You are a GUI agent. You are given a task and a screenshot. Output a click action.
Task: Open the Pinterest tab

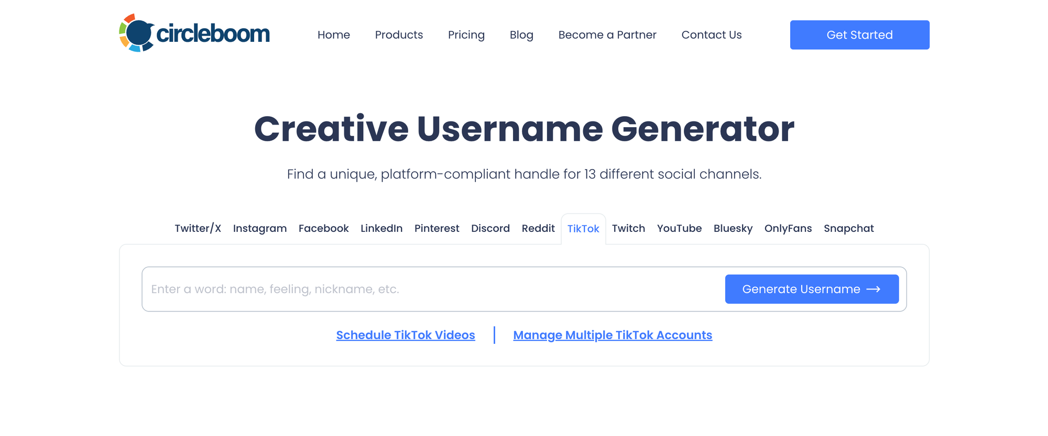437,229
